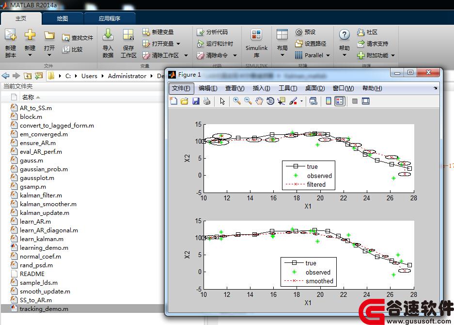
Task: Toggle Insert Colorbar in Figure toolbar
Action: point(329,101)
